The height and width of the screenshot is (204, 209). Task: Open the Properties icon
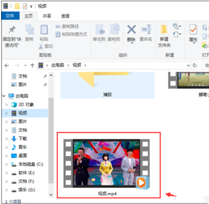193,30
